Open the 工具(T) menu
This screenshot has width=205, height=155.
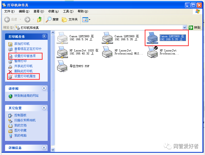68,11
